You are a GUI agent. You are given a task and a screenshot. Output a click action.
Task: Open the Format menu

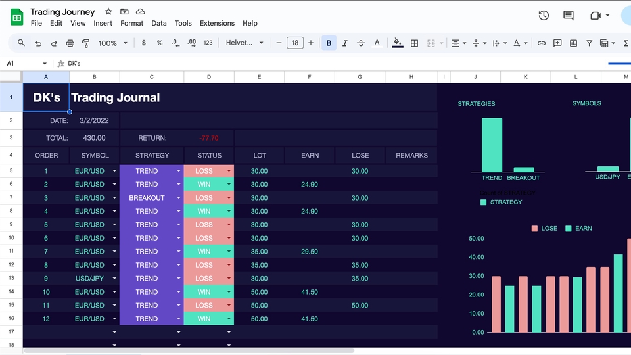[x=131, y=24]
